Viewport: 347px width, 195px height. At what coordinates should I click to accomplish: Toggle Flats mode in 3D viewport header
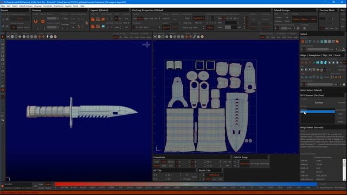[126, 37]
